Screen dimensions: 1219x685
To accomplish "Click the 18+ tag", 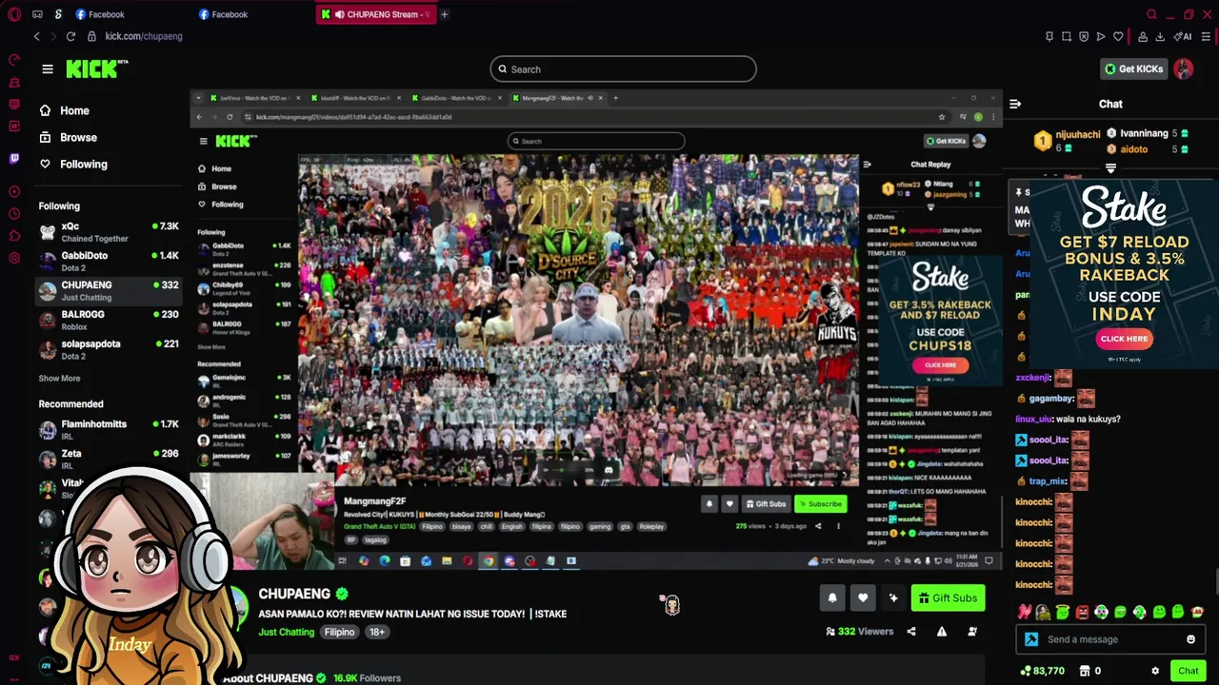I will 377,632.
